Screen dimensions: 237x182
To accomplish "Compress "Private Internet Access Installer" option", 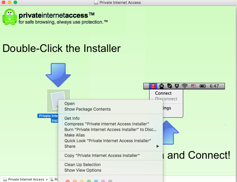I will tap(111, 124).
